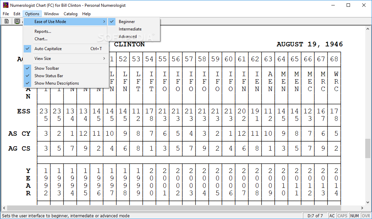Click the CLINTON heading text
This screenshot has height=219, width=372.
pos(129,44)
